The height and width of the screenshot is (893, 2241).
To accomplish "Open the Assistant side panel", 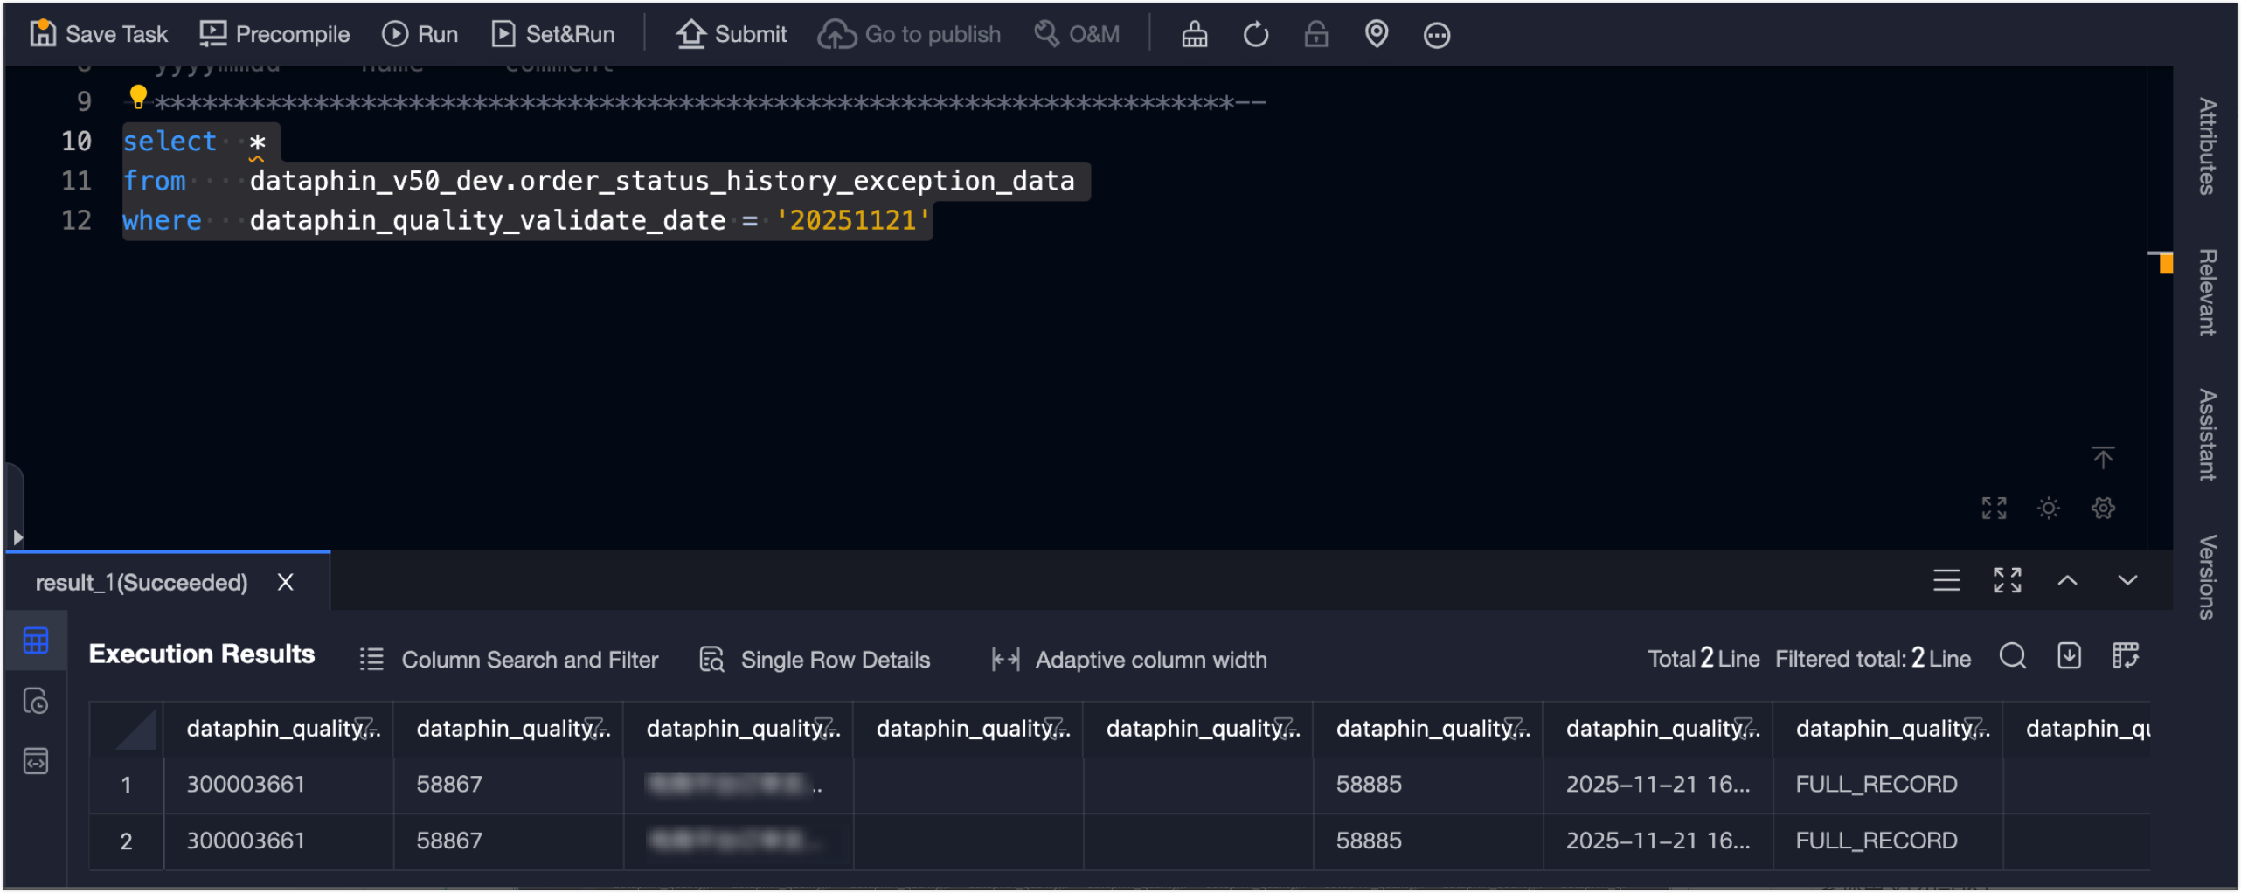I will (x=2207, y=434).
